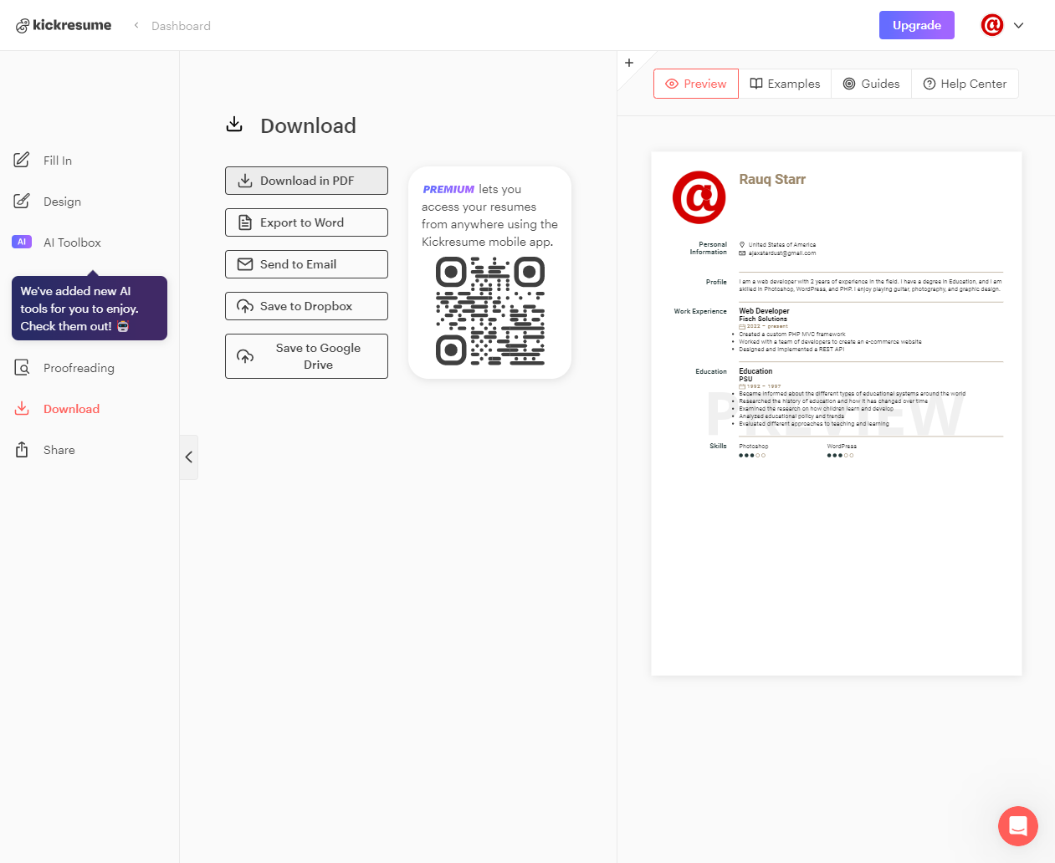The image size is (1055, 863).
Task: Switch to the Examples tab
Action: point(785,84)
